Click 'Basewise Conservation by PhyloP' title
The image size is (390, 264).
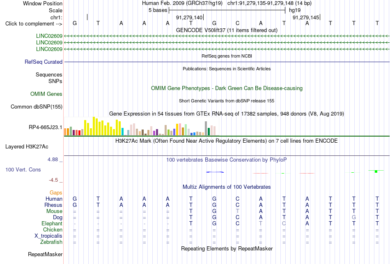[227, 160]
